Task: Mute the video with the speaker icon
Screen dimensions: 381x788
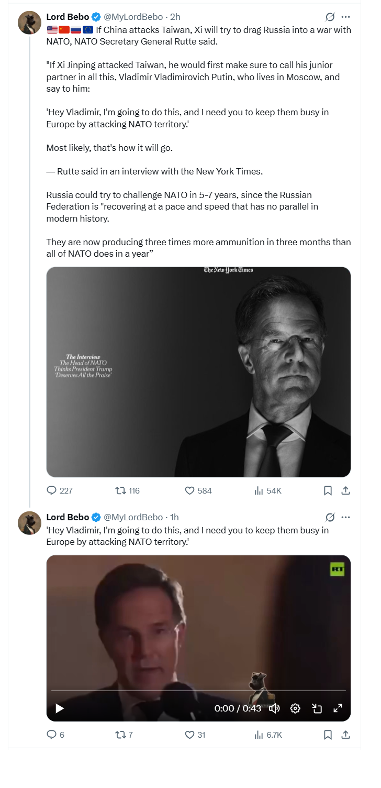Action: (274, 708)
